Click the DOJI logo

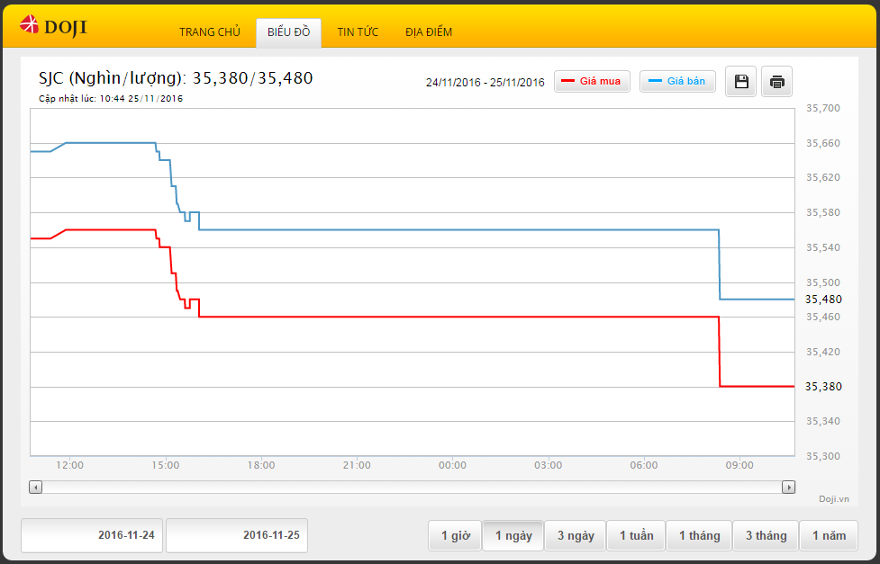[x=53, y=26]
